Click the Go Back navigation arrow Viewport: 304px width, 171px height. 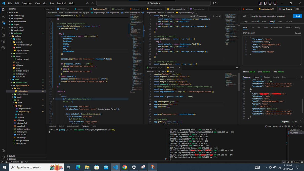point(87,3)
